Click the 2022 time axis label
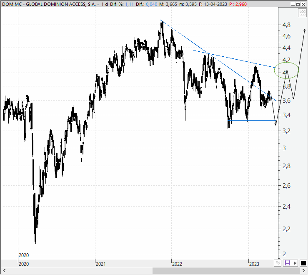308x275 pixels. [x=177, y=264]
